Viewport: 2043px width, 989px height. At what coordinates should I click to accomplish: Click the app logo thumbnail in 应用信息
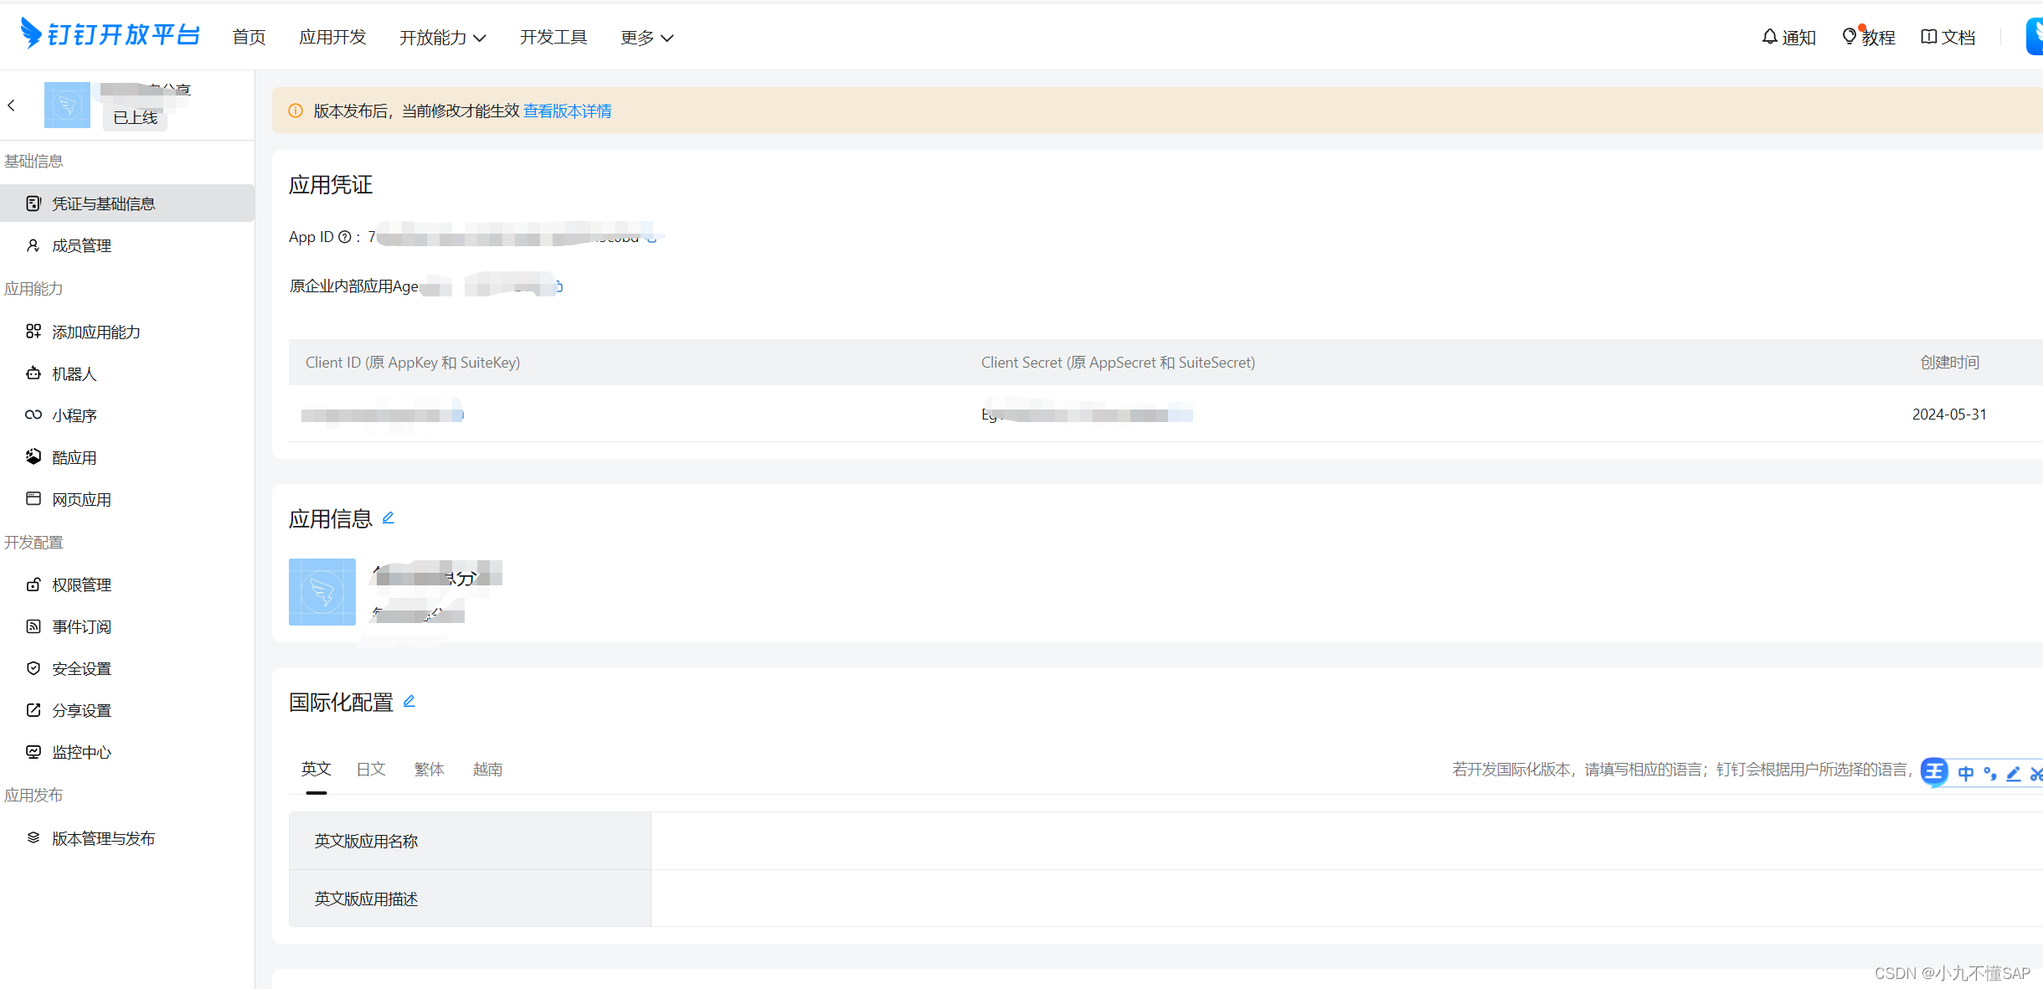pyautogui.click(x=322, y=592)
